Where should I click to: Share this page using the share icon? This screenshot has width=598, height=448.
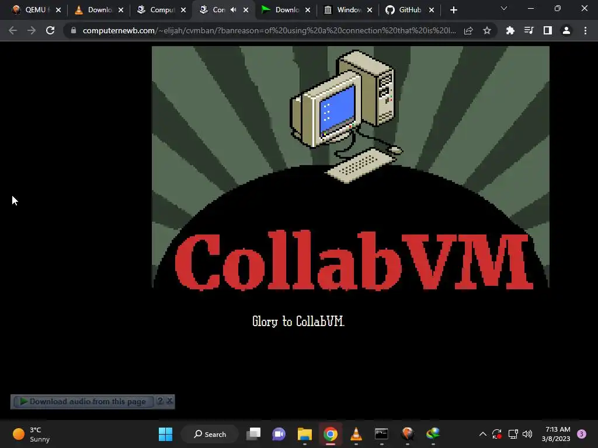(x=468, y=30)
